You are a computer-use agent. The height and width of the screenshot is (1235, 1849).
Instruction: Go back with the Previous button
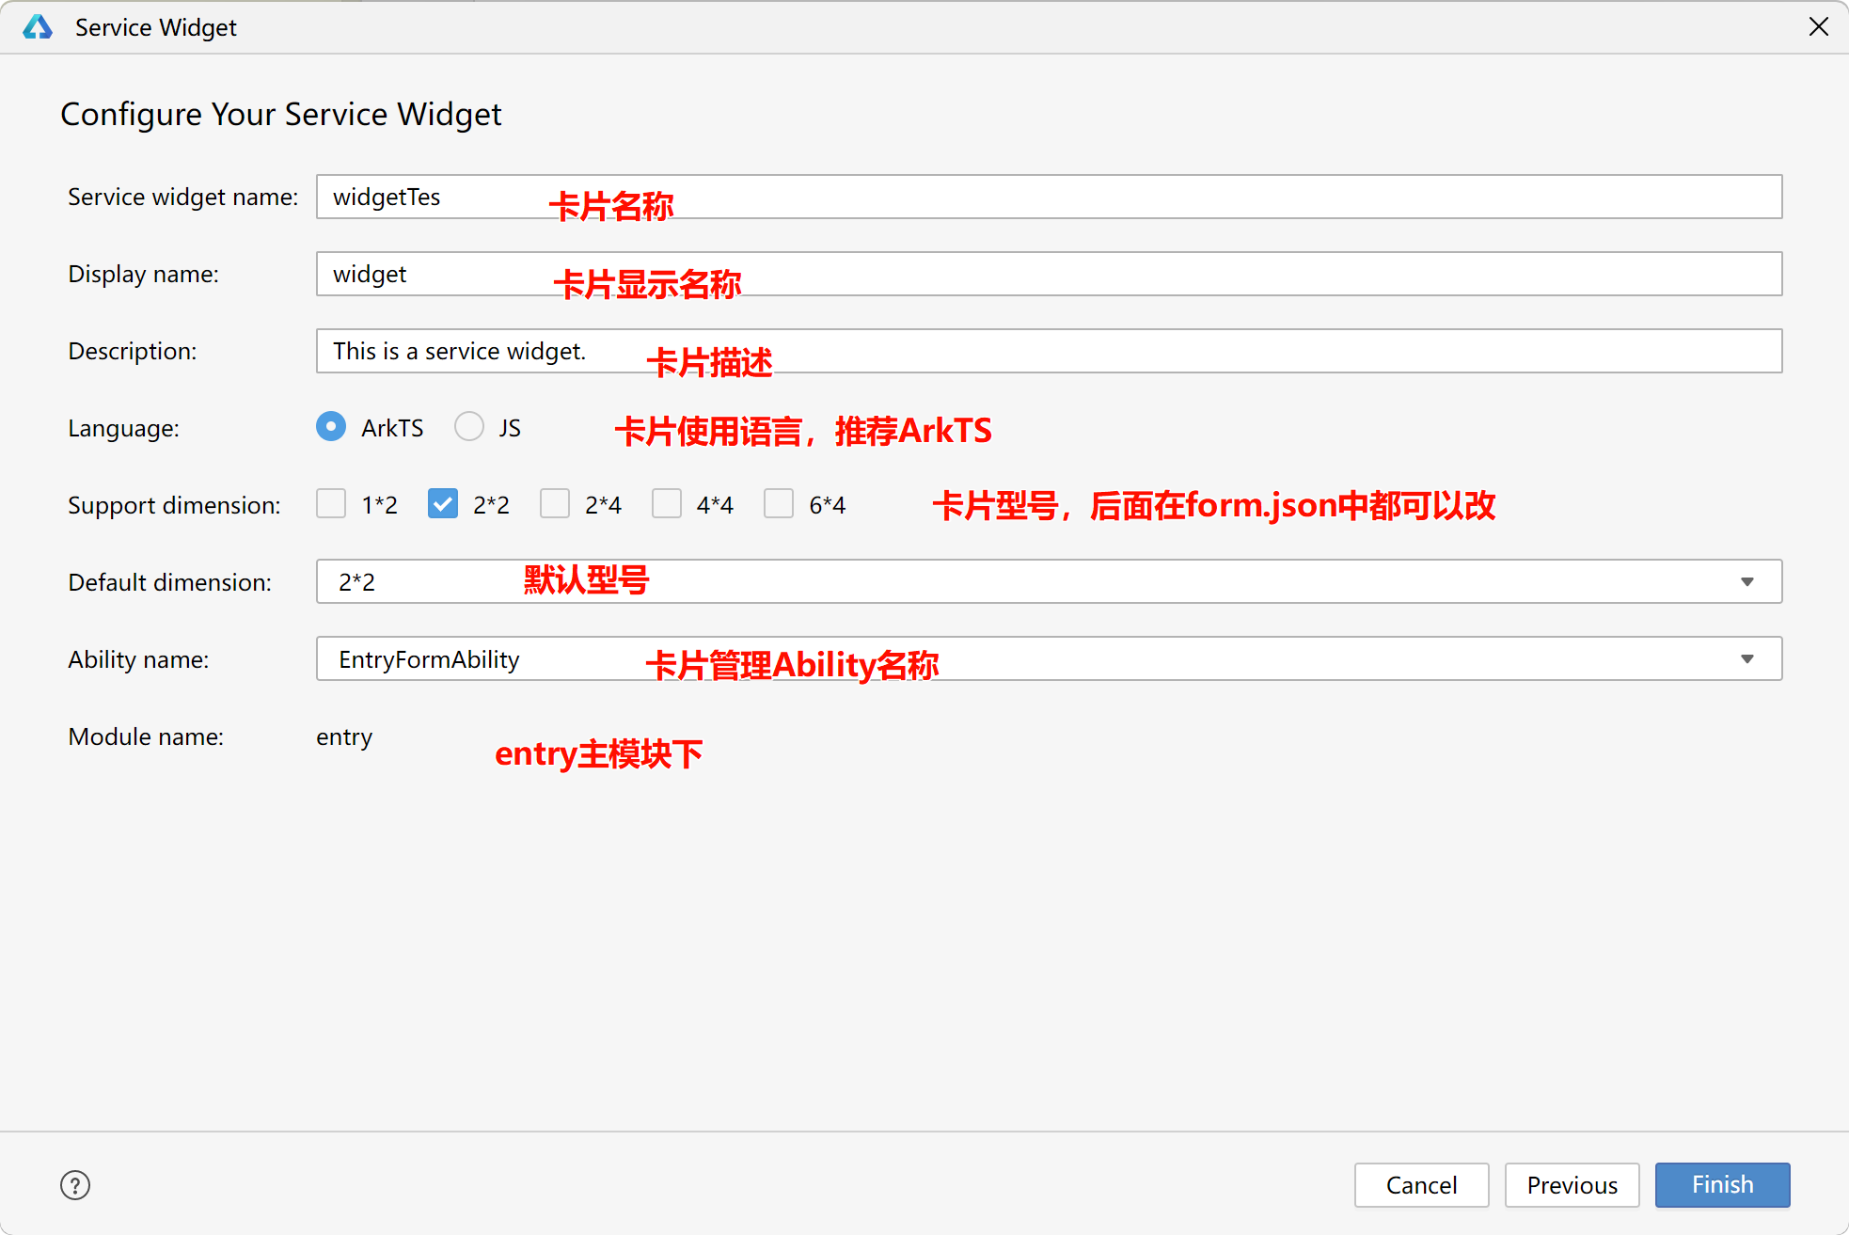[1572, 1185]
